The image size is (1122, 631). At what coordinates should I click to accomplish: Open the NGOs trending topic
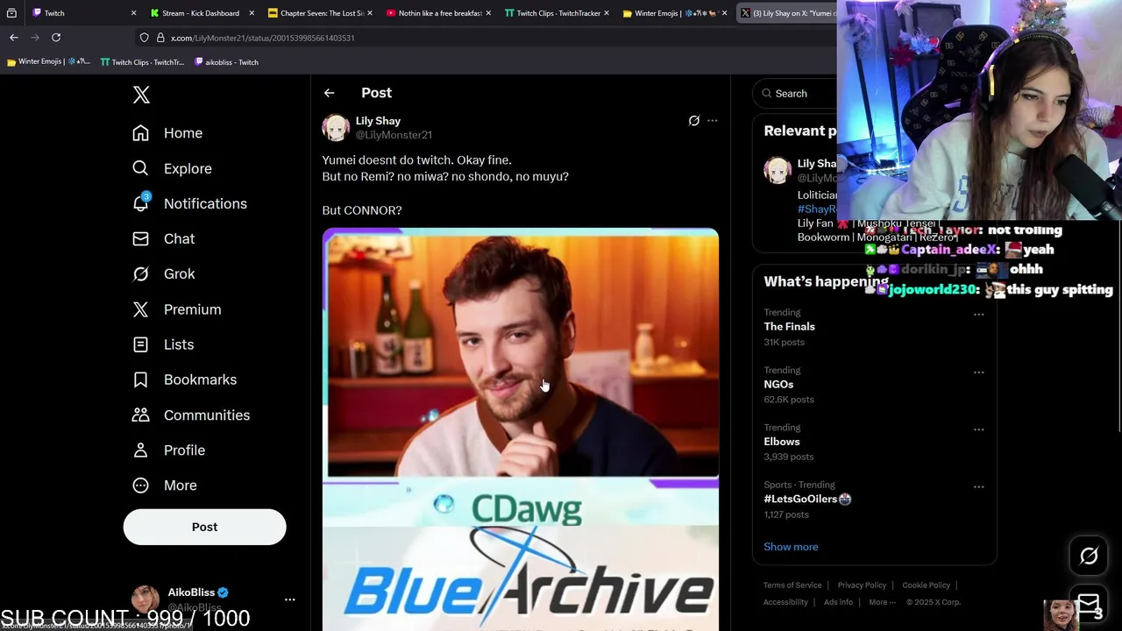(x=778, y=384)
